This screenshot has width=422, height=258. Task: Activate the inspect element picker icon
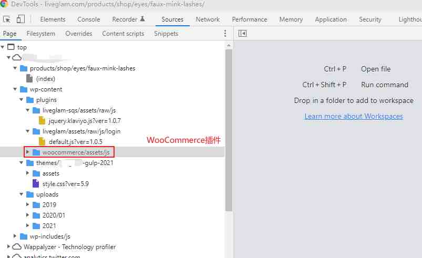(7, 19)
